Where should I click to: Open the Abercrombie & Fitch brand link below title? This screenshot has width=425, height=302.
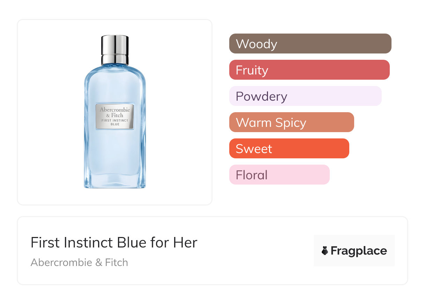coord(79,263)
